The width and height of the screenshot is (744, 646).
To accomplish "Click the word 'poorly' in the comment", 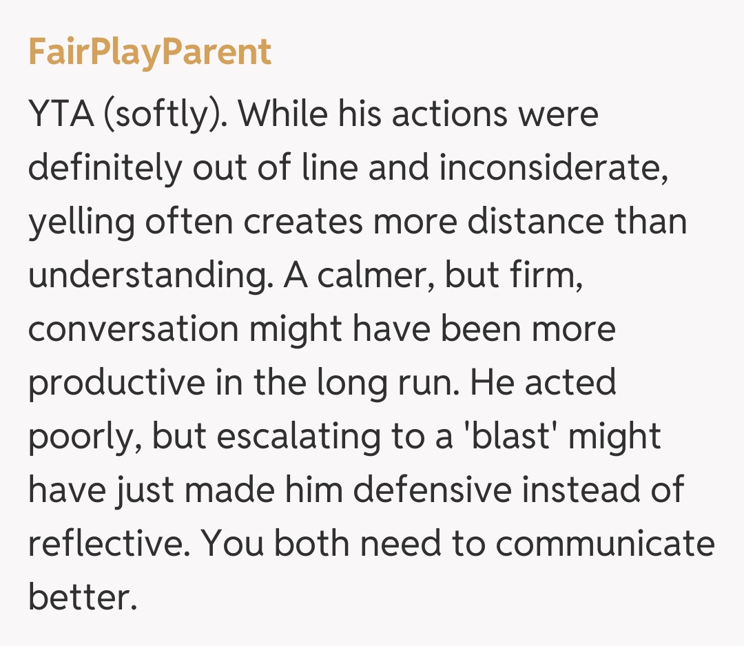I will [x=82, y=437].
